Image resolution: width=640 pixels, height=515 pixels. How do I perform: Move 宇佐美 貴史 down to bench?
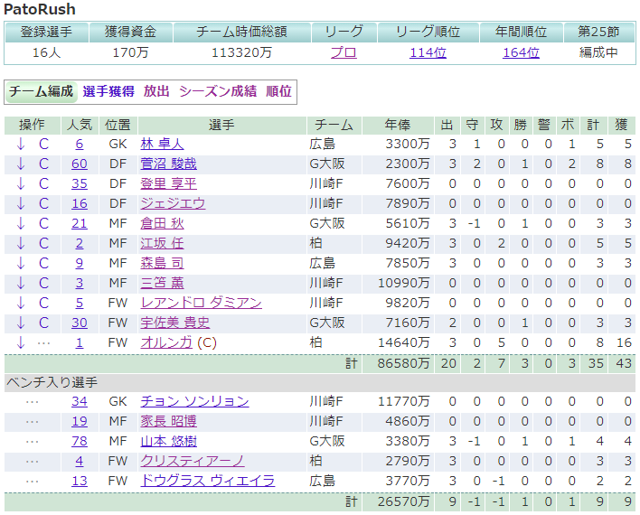pos(21,323)
